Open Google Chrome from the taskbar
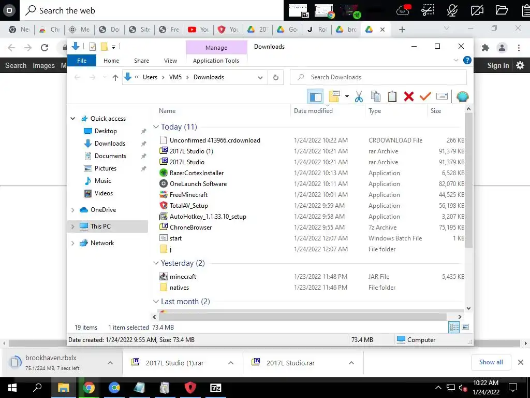530x398 pixels. pos(89,388)
